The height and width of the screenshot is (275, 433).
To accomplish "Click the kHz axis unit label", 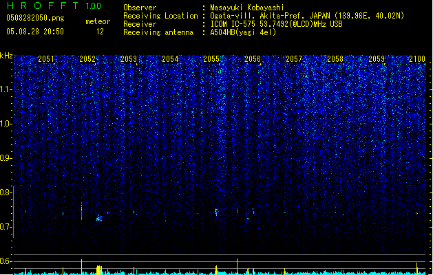I will click(6, 56).
